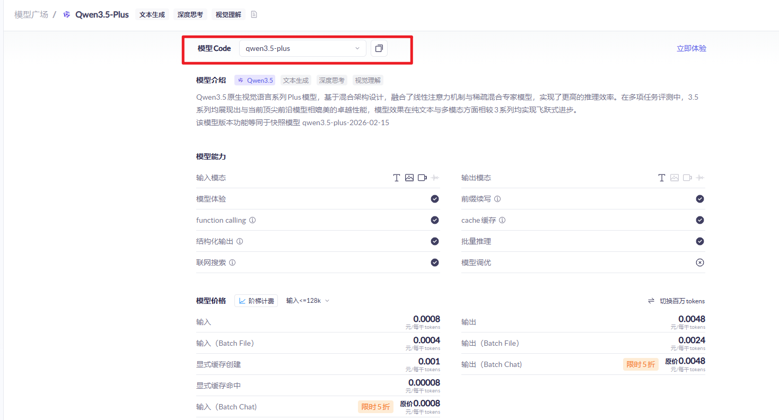Click the video icon in 输出模态 row
This screenshot has width=779, height=420.
coord(687,178)
